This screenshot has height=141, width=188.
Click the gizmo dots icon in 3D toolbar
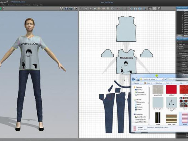pos(62,8)
